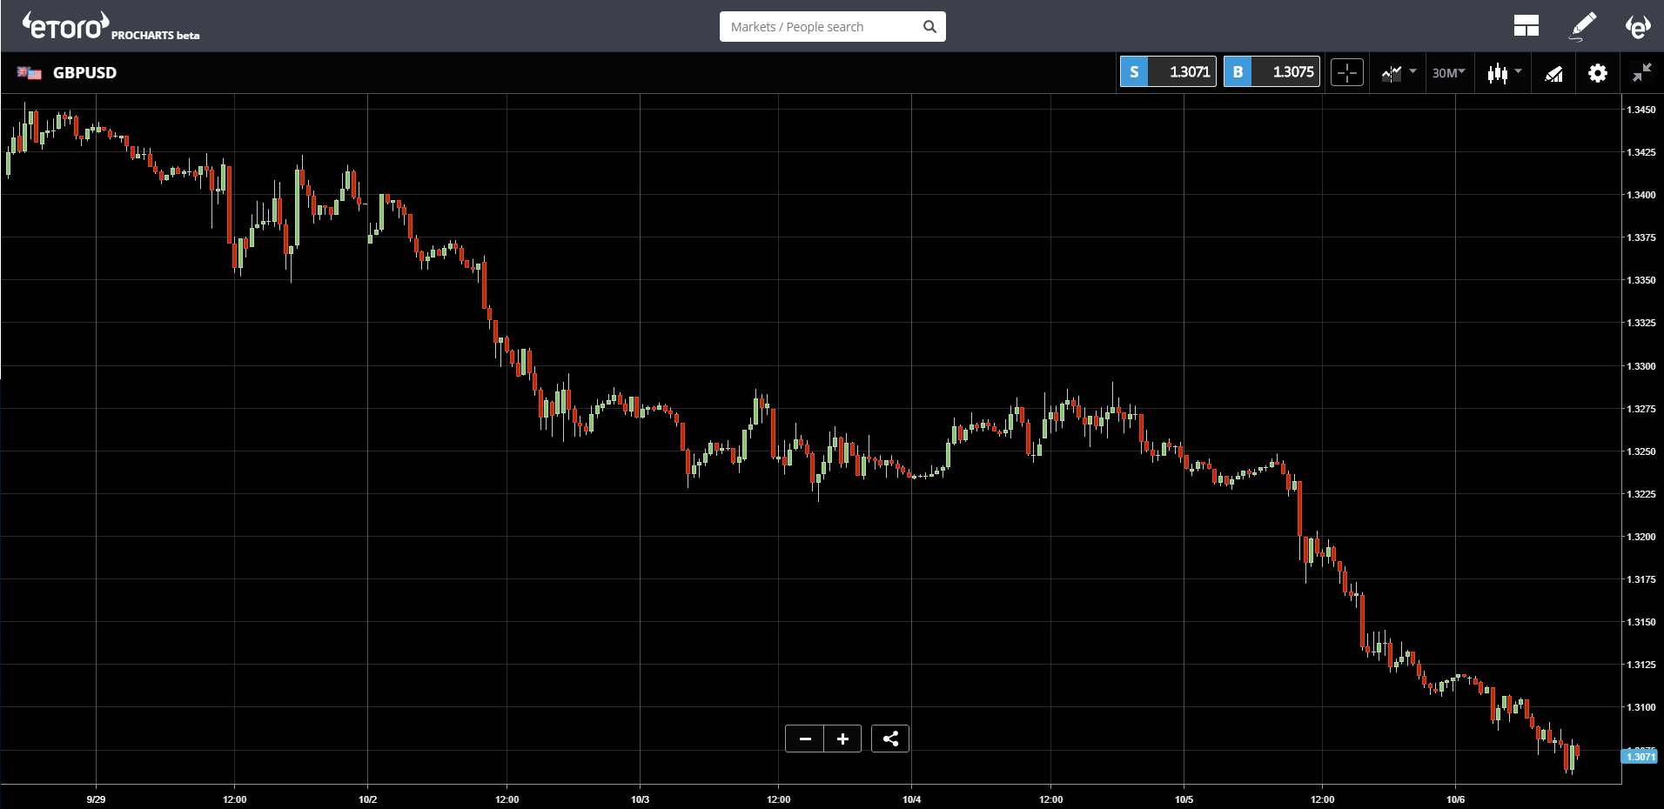
Task: Click the GBPUSD flag icon
Action: tap(29, 73)
